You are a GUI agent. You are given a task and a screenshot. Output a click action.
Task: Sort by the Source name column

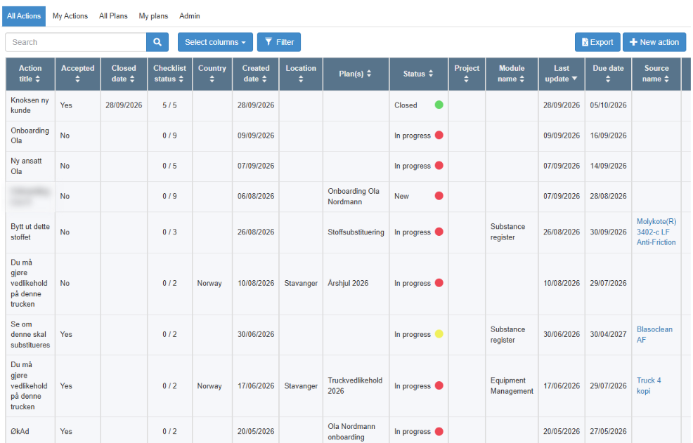tap(656, 74)
